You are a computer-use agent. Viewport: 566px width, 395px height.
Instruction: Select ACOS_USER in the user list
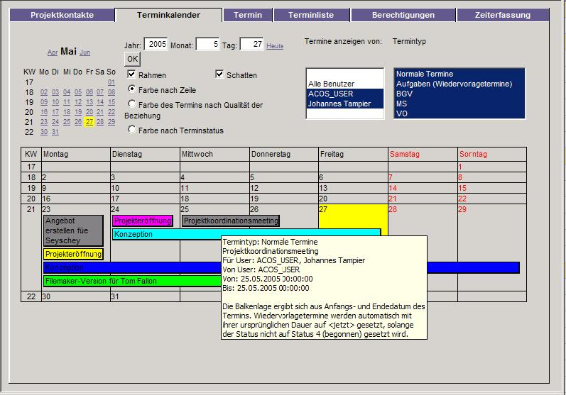pyautogui.click(x=344, y=94)
